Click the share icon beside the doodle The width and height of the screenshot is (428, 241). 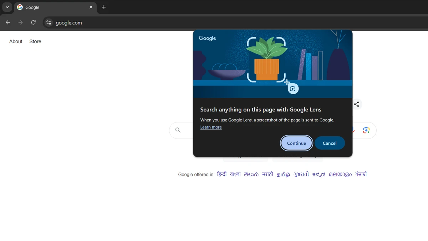tap(356, 104)
